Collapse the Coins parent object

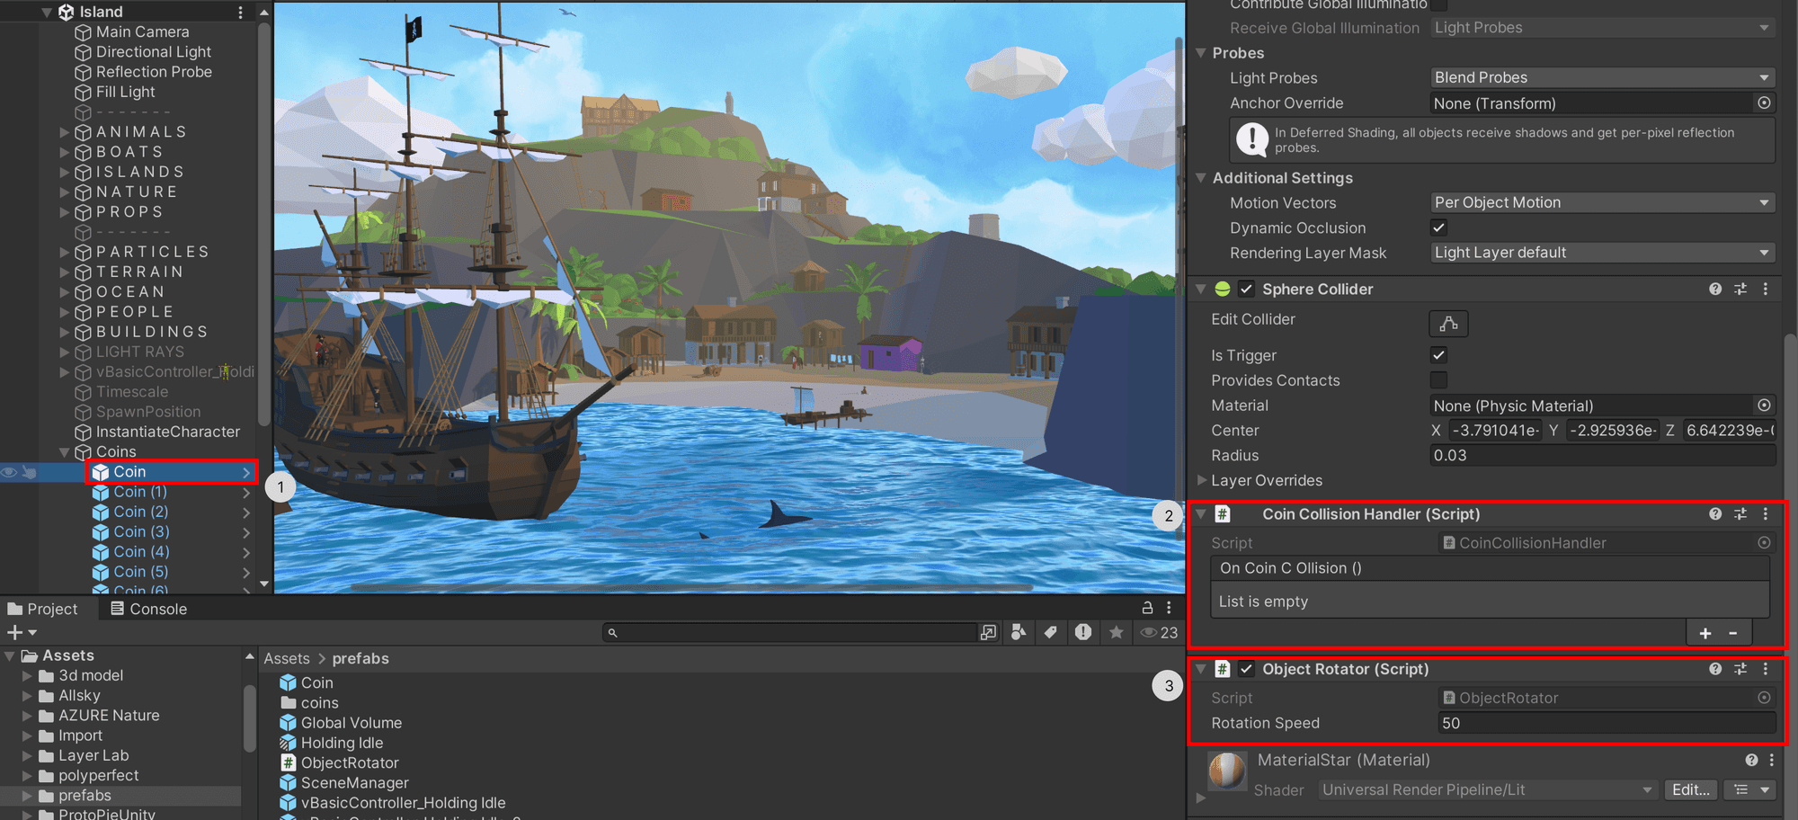coord(65,452)
